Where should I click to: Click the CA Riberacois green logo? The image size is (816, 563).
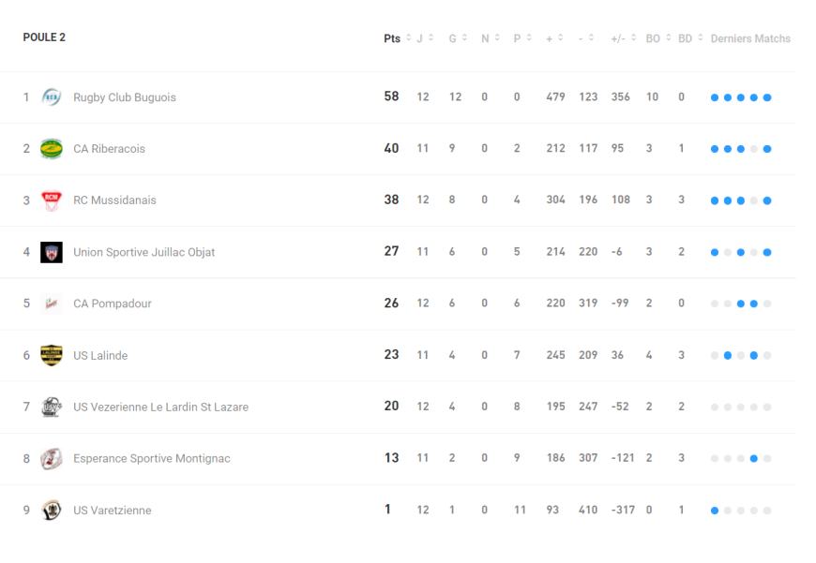pyautogui.click(x=52, y=149)
